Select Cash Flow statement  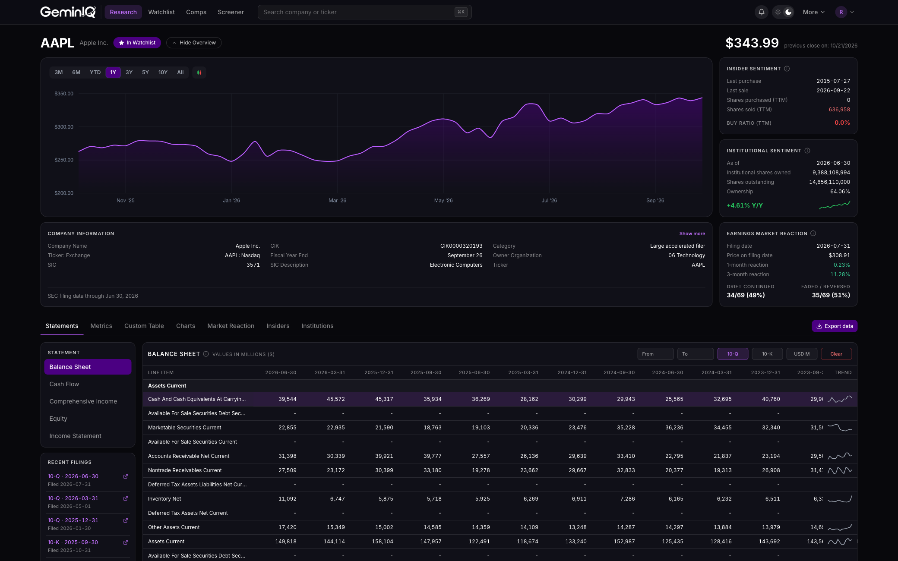(x=88, y=384)
